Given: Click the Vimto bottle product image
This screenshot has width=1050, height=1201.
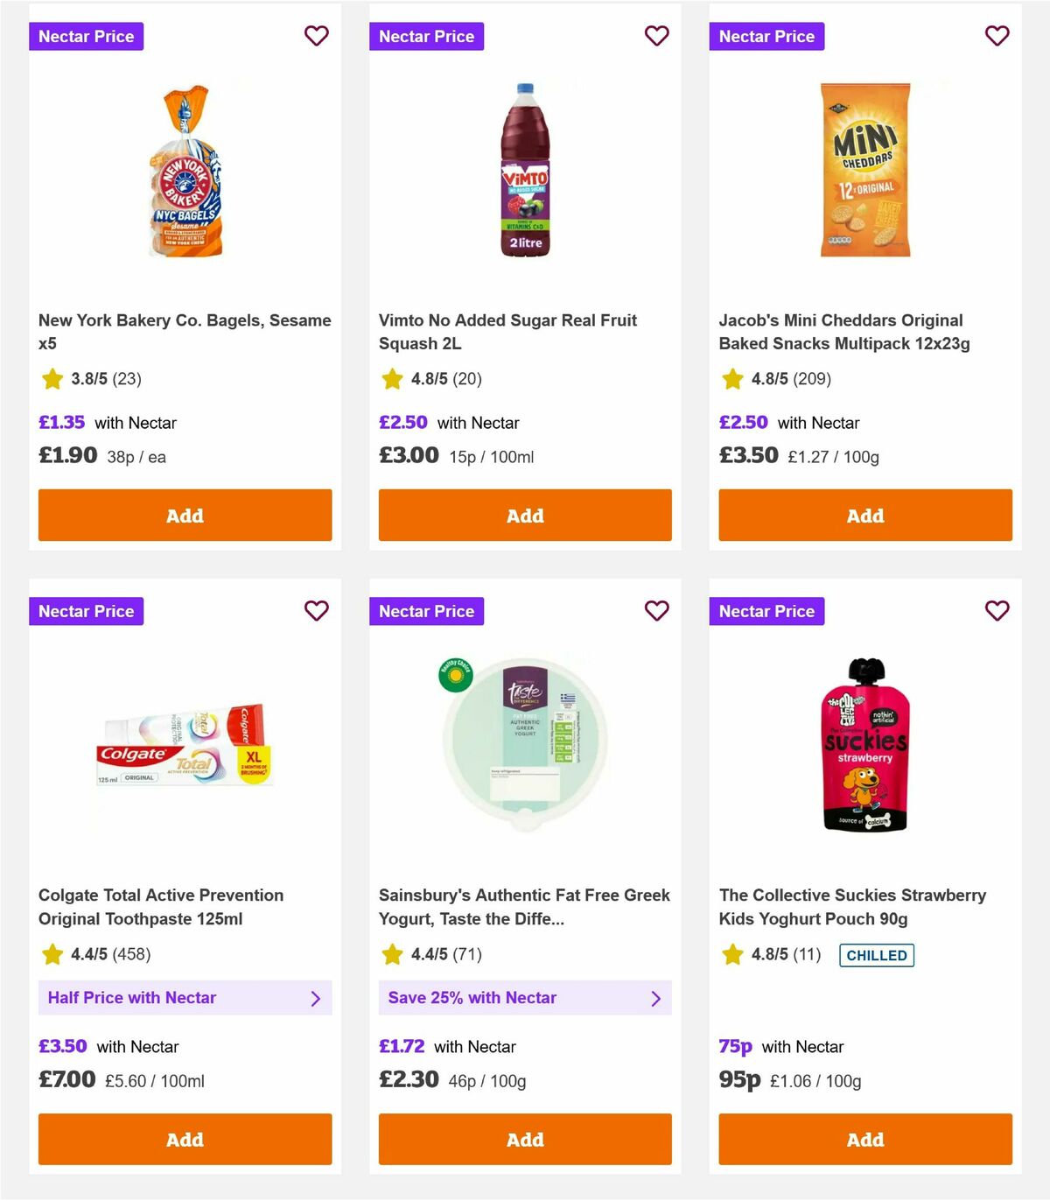Looking at the screenshot, I should [x=524, y=171].
